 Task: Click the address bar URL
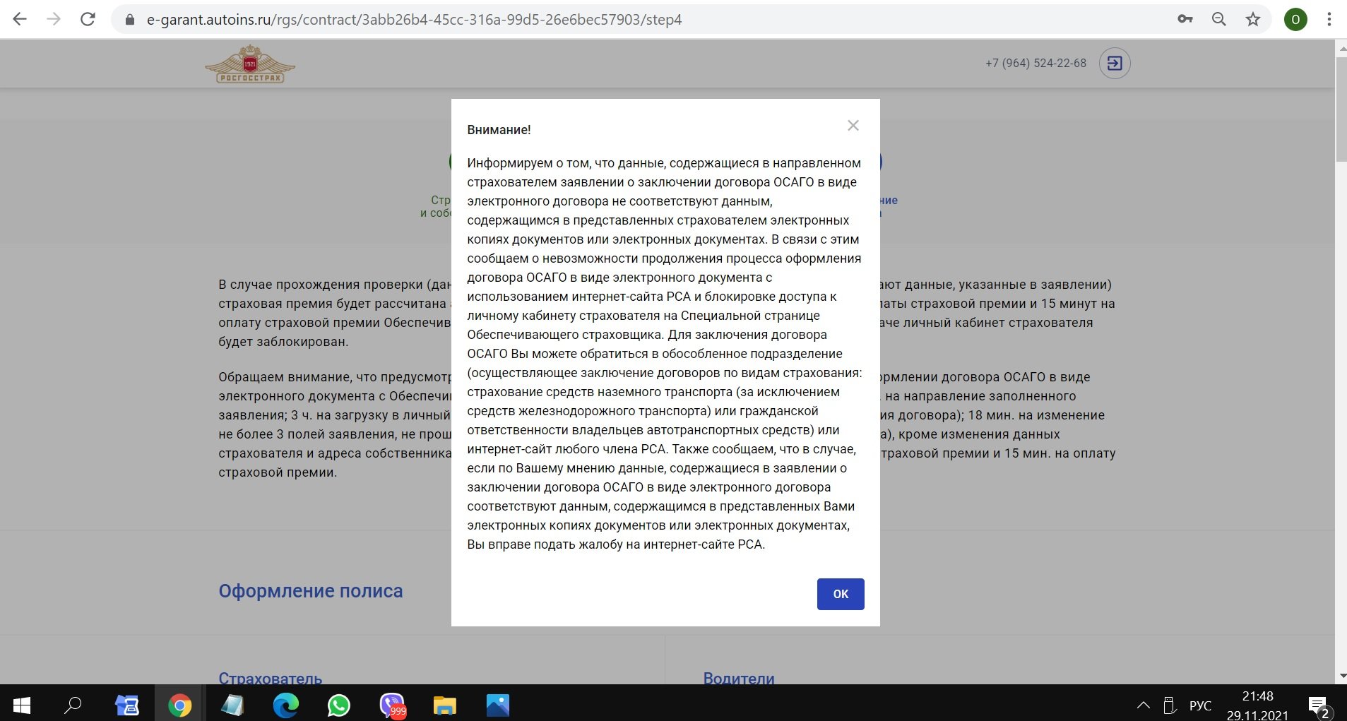[x=414, y=20]
